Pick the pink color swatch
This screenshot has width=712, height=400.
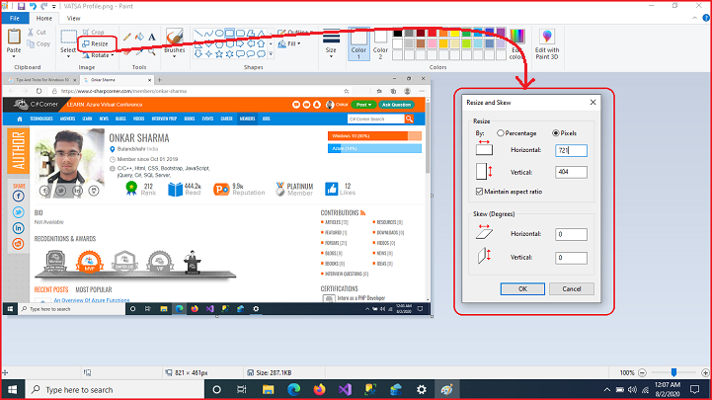432,44
